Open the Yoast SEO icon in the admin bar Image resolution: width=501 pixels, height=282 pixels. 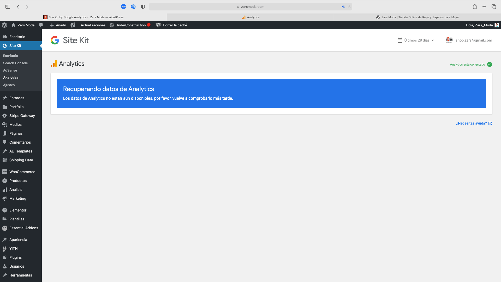click(x=73, y=25)
